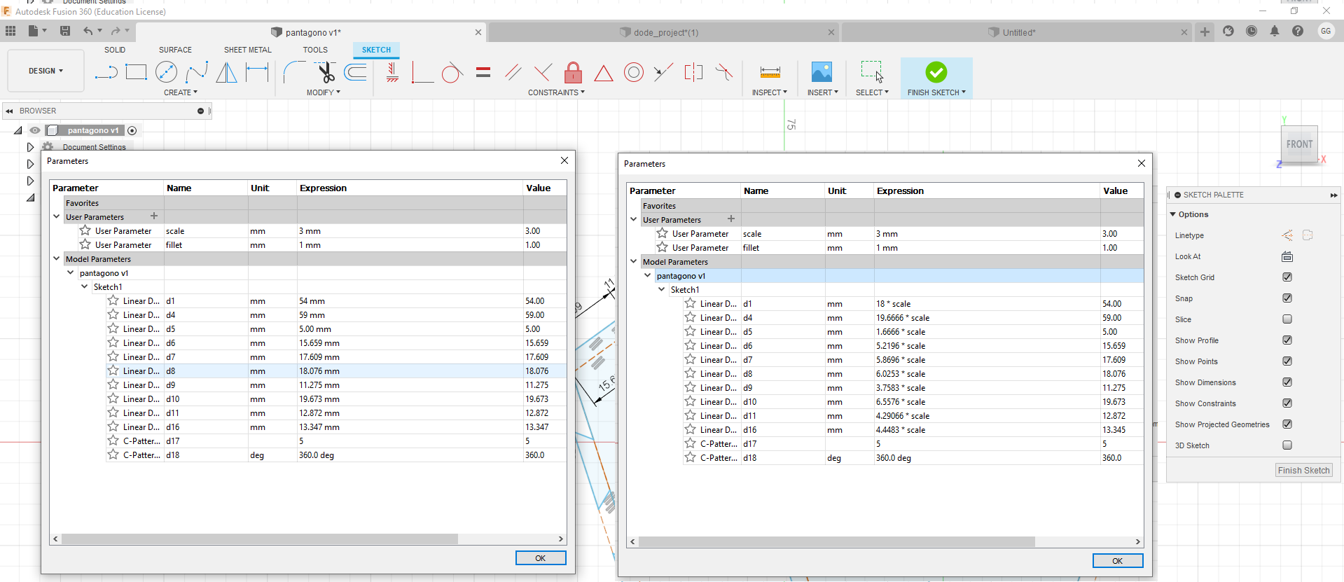Toggle visibility eye of pantagono v1 component
The height and width of the screenshot is (582, 1344).
click(x=35, y=130)
